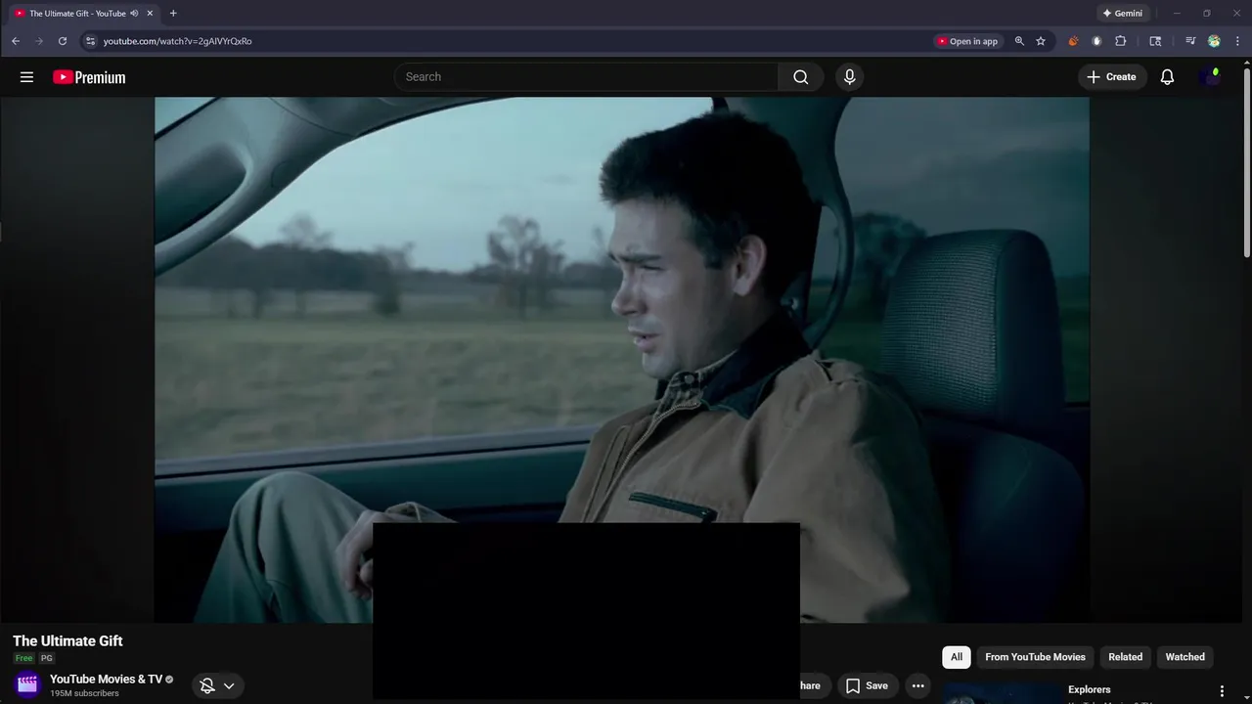Image resolution: width=1252 pixels, height=704 pixels.
Task: Start voice search with microphone
Action: [849, 77]
